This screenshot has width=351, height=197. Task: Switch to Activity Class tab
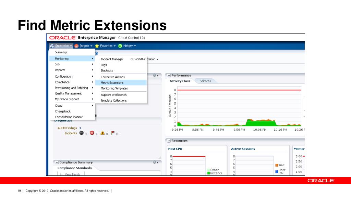coord(180,81)
